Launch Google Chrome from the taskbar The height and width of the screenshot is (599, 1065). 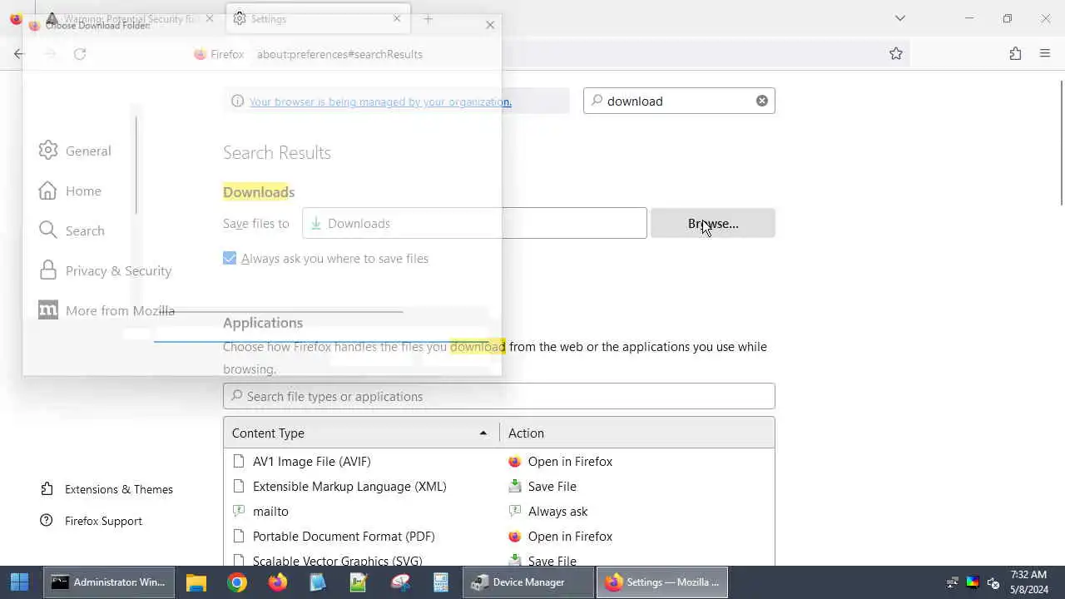point(237,582)
